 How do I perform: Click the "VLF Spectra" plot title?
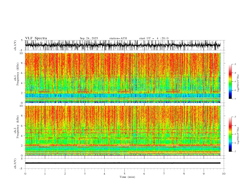coord(36,38)
